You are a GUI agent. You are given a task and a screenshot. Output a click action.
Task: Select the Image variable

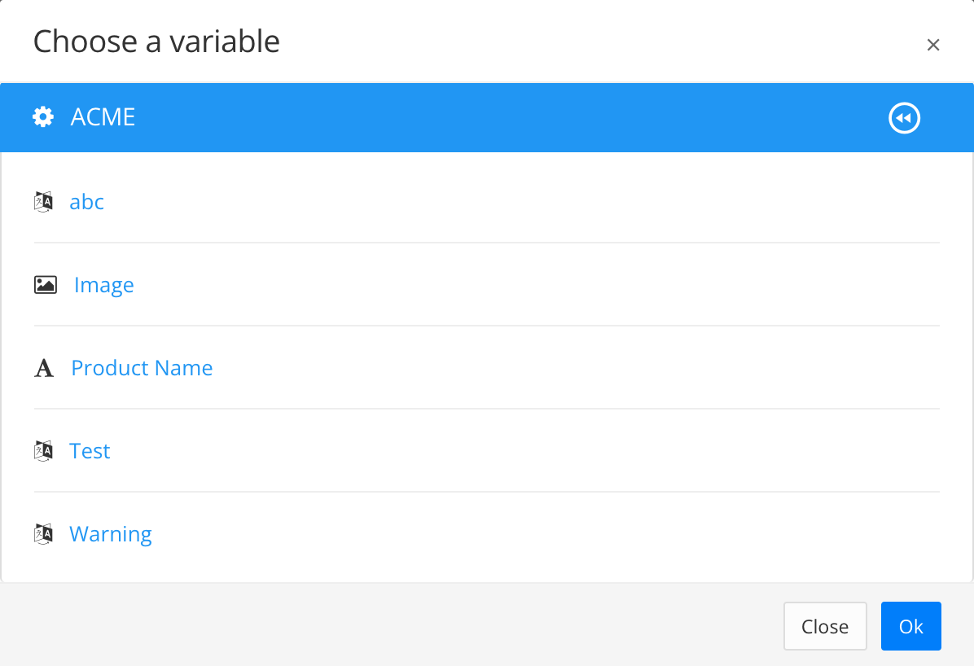coord(103,284)
